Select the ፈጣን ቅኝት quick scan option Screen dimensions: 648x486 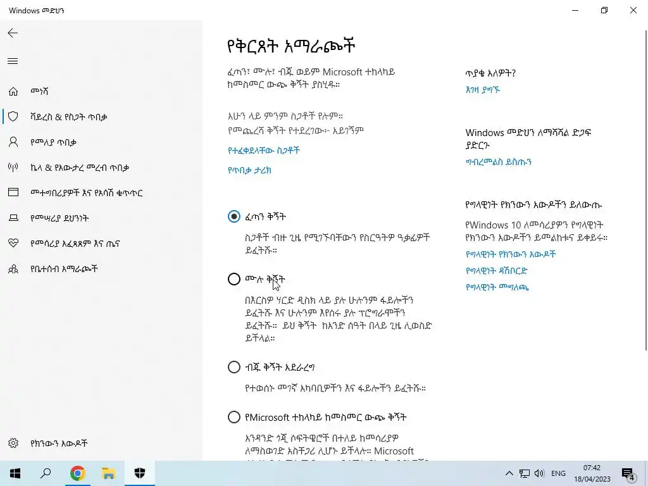point(234,216)
